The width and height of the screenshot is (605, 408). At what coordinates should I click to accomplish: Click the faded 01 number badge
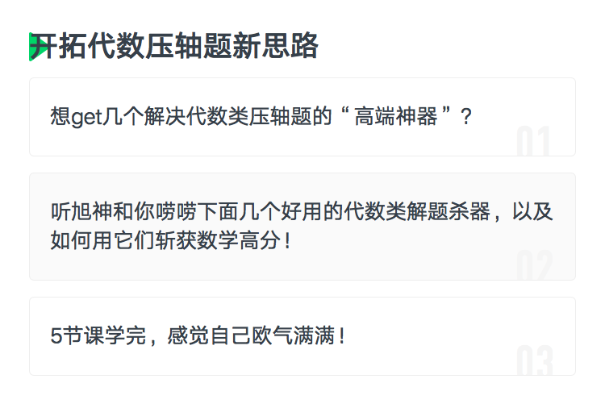(533, 140)
